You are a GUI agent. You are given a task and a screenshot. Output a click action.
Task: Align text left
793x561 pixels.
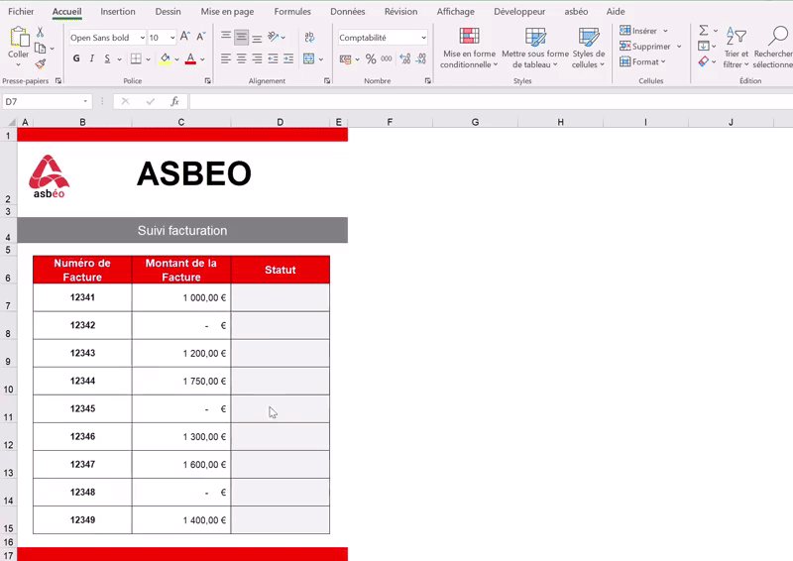click(x=226, y=58)
